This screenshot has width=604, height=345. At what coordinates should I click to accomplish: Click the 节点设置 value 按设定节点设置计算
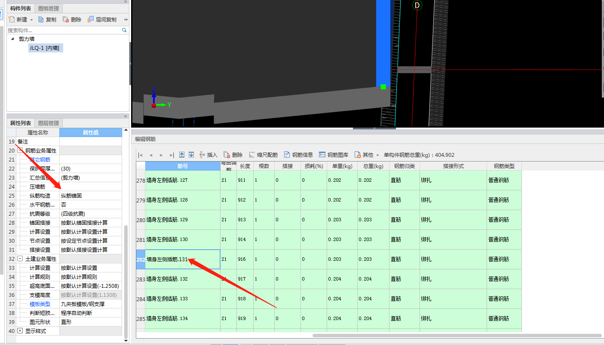[91, 241]
